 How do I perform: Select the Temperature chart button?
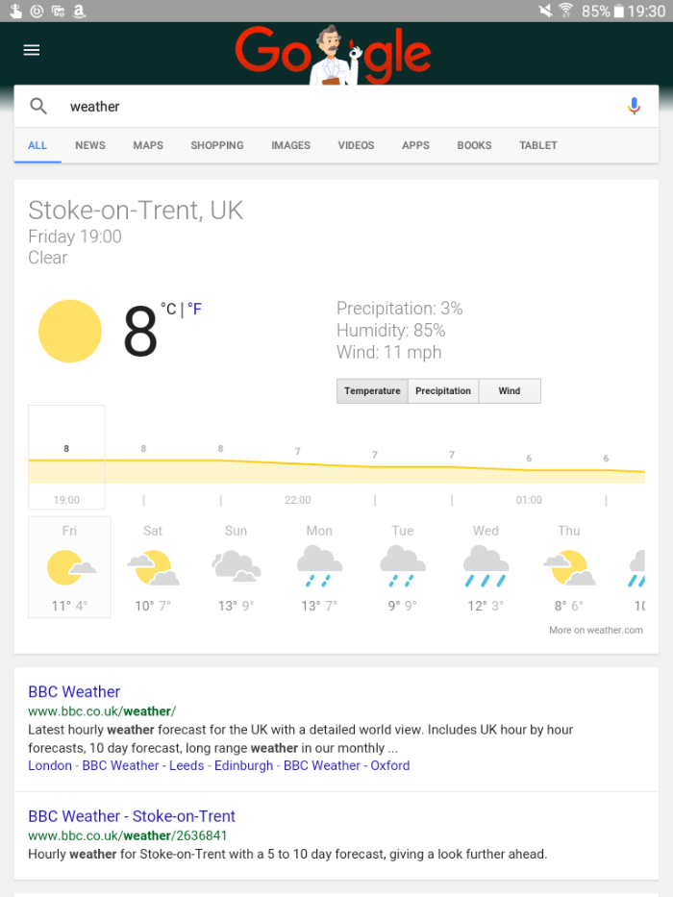372,391
